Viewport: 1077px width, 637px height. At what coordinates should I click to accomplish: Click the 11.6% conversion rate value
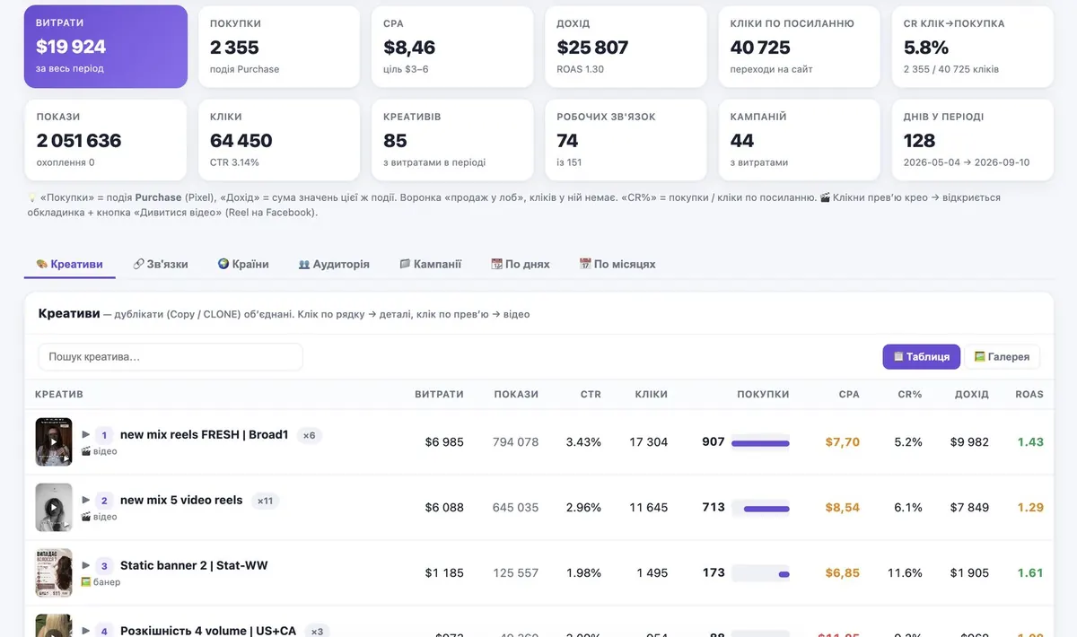tap(905, 573)
